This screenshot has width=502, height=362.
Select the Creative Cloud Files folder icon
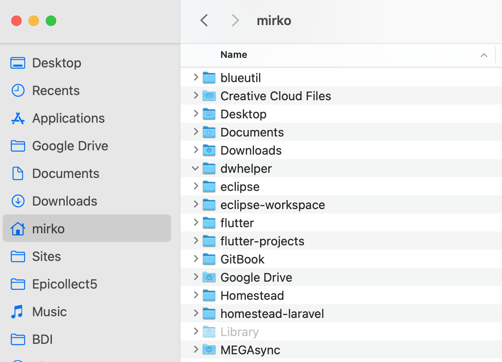[x=209, y=96]
